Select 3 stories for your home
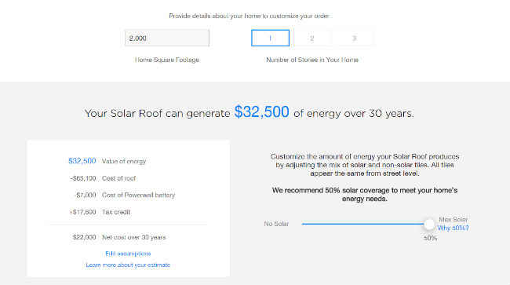This screenshot has height=285, width=510. pos(354,38)
